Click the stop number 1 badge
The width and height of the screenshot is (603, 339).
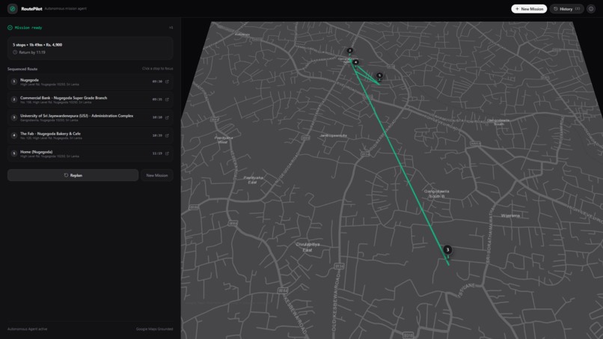(x=14, y=82)
